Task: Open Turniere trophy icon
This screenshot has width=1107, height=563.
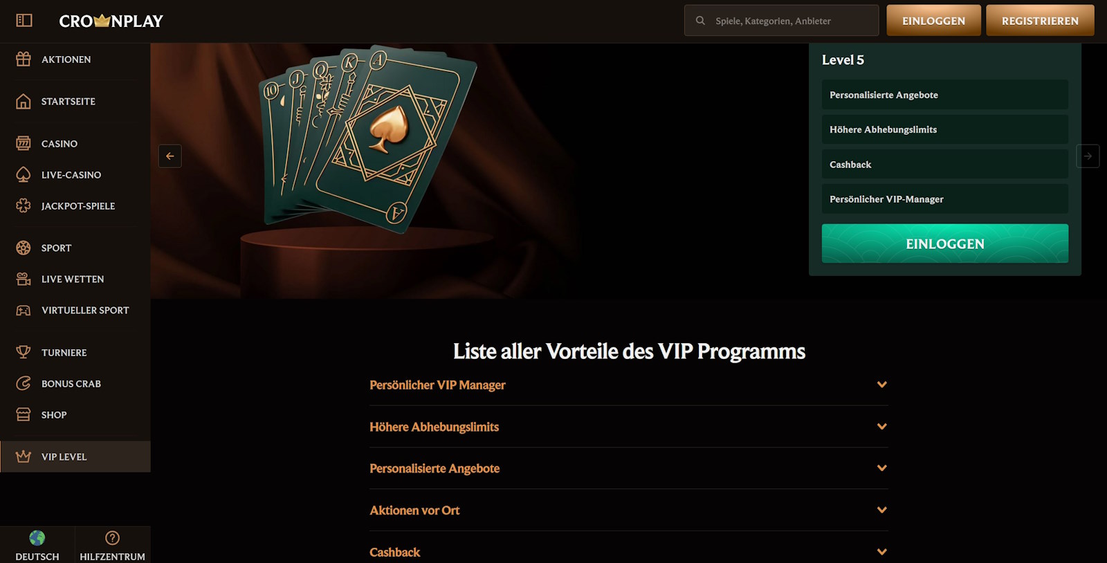Action: coord(24,352)
